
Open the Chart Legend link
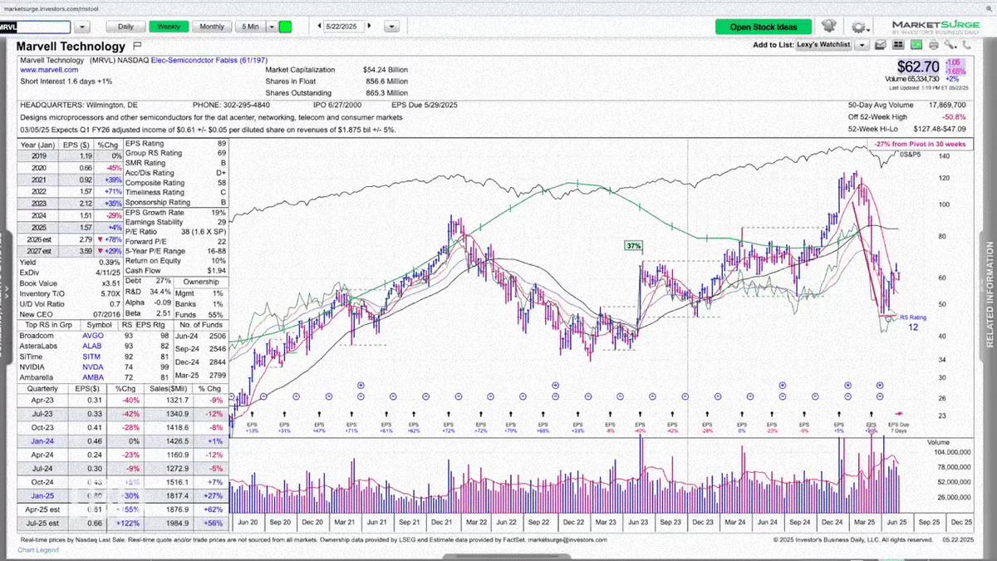point(38,550)
